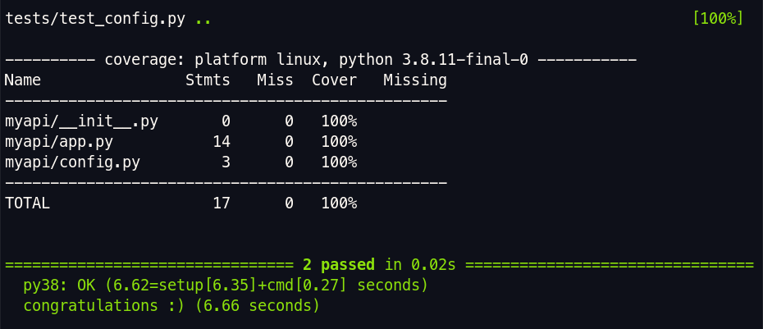Click the TOTAL row label

point(27,203)
